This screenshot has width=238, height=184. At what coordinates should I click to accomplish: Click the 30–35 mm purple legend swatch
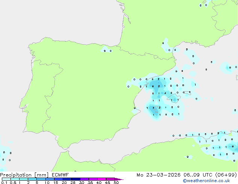tap(84, 179)
